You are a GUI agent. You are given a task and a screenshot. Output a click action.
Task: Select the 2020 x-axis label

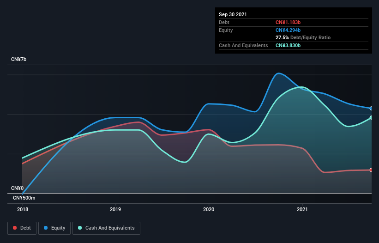click(209, 209)
